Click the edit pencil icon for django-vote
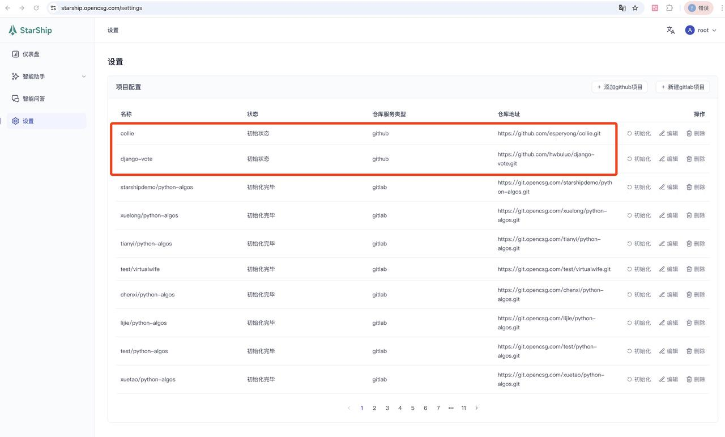The image size is (725, 437). click(661, 159)
